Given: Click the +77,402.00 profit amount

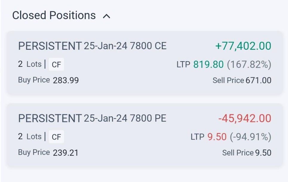Looking at the screenshot, I should click(x=243, y=46).
